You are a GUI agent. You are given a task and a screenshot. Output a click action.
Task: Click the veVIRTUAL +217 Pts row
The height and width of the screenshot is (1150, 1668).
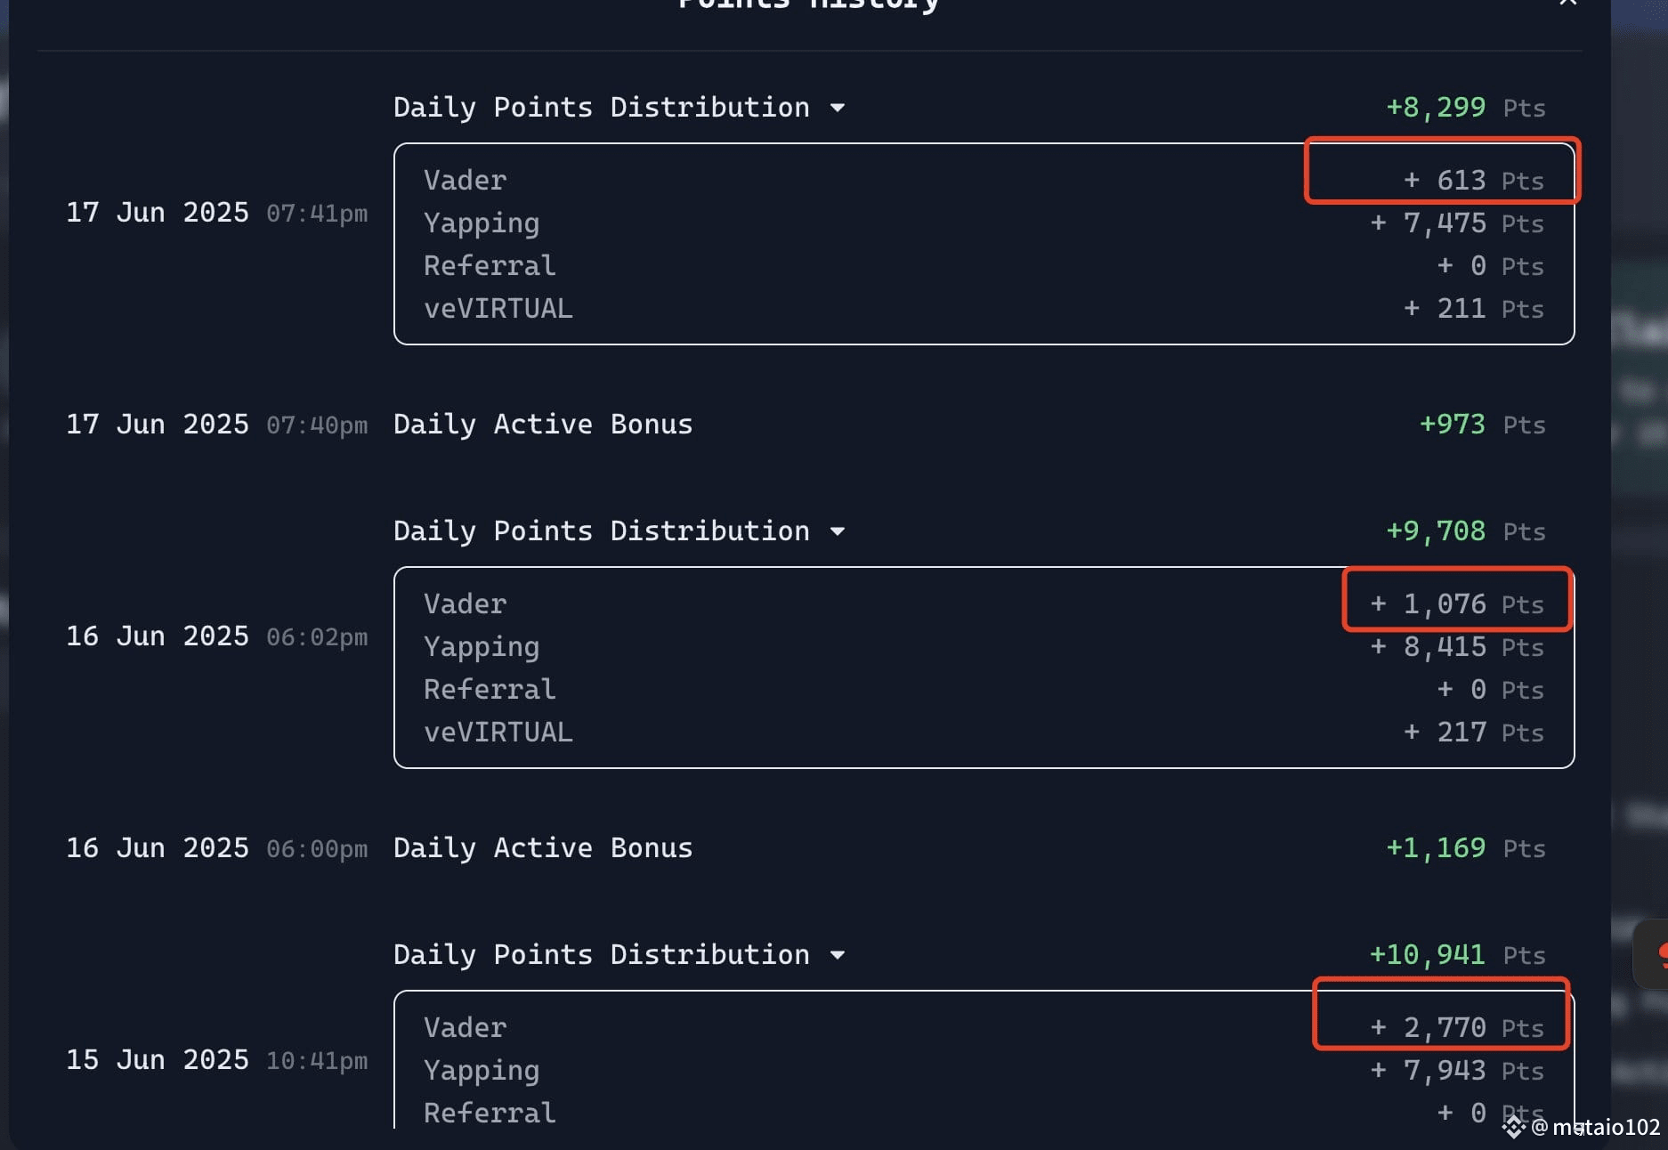click(984, 733)
